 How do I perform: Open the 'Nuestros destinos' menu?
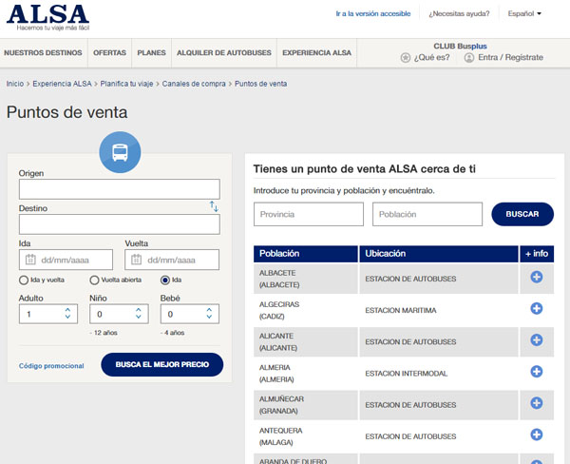click(x=45, y=52)
